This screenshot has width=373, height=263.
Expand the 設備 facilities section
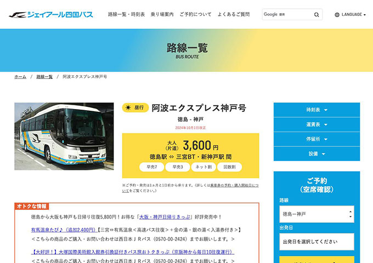pos(317,154)
